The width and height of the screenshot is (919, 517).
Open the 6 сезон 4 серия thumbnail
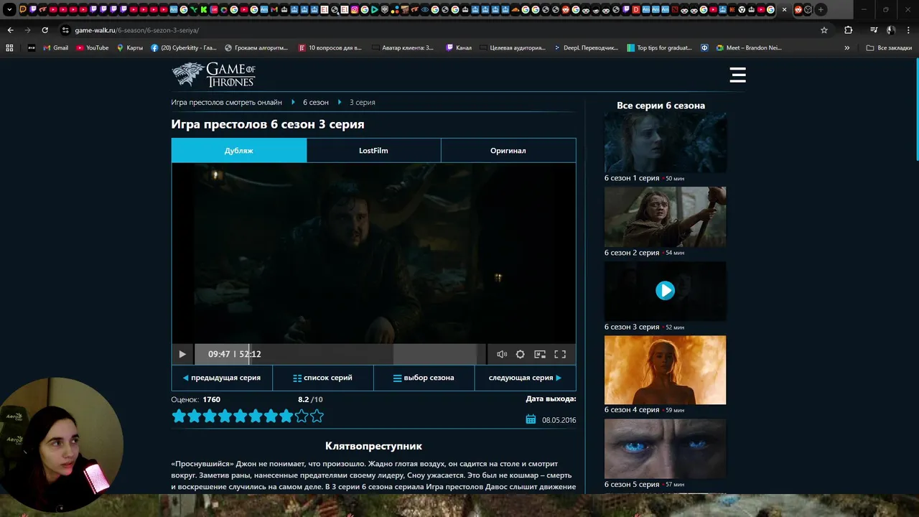click(665, 370)
